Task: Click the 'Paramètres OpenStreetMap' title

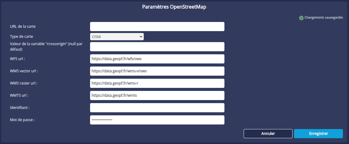Action: tap(174, 7)
